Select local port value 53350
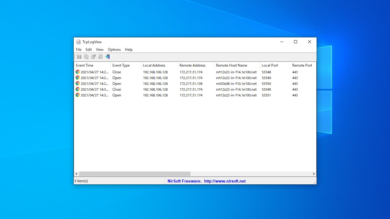This screenshot has width=390, height=219. point(266,84)
